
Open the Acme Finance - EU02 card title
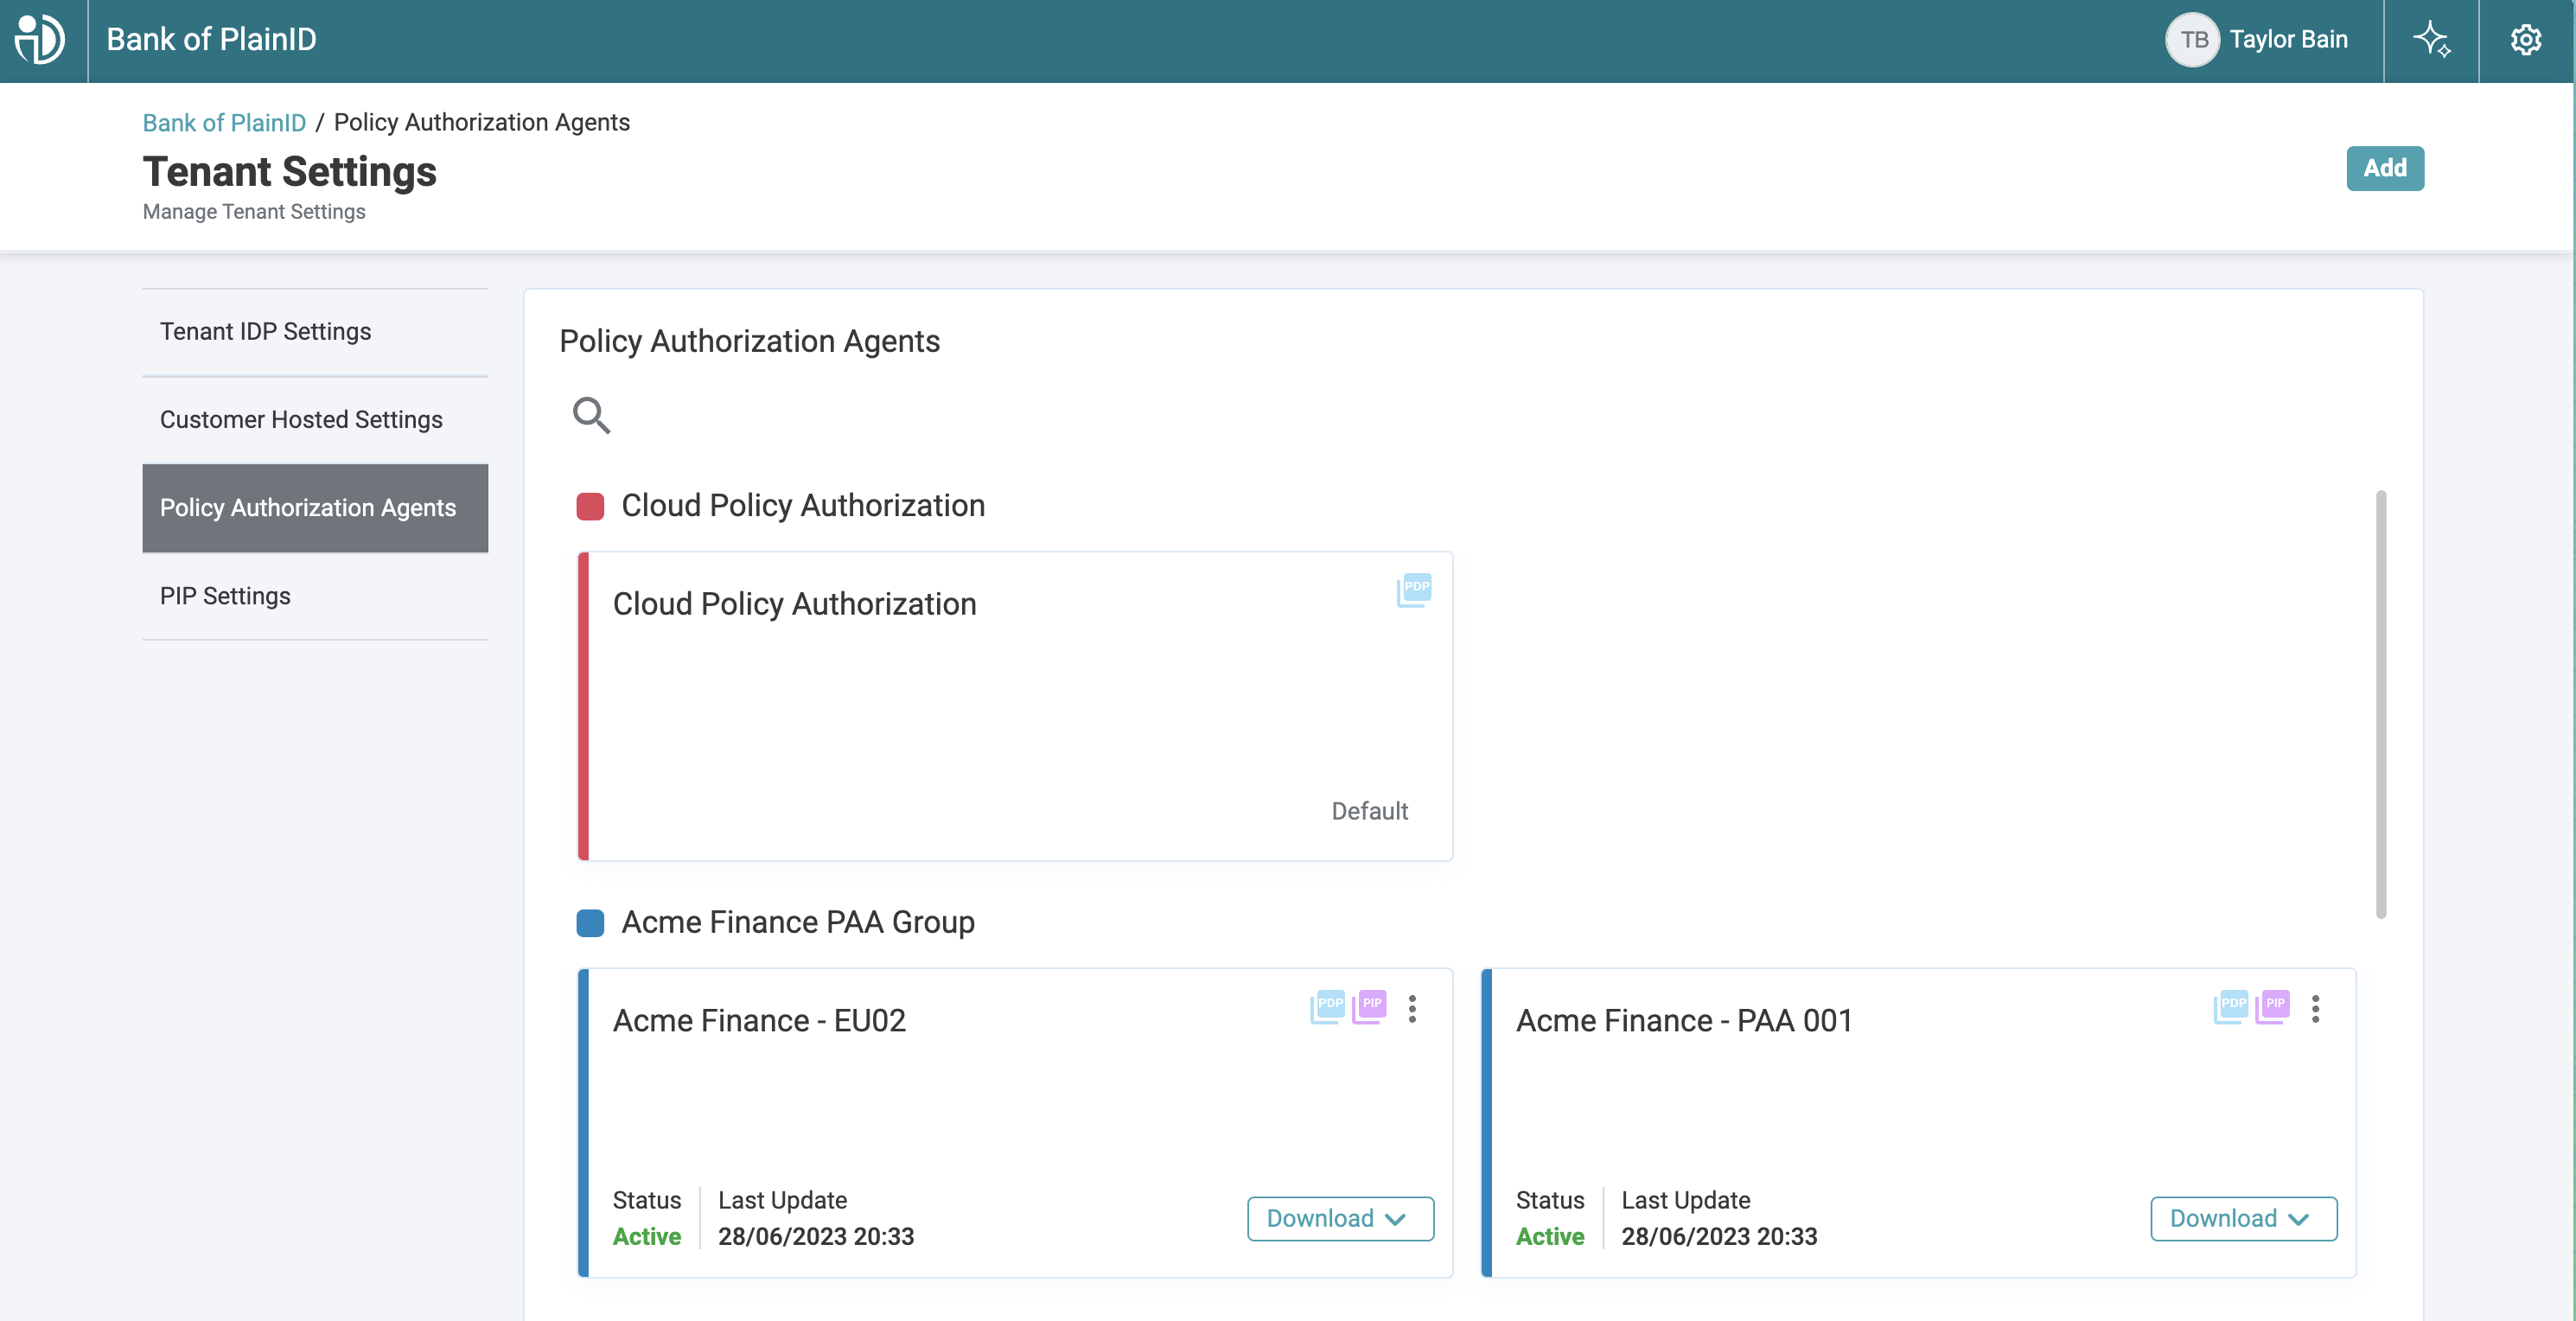pyautogui.click(x=759, y=1021)
